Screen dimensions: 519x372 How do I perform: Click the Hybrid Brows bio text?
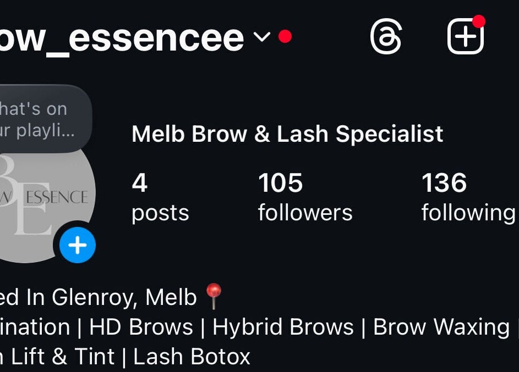point(283,327)
